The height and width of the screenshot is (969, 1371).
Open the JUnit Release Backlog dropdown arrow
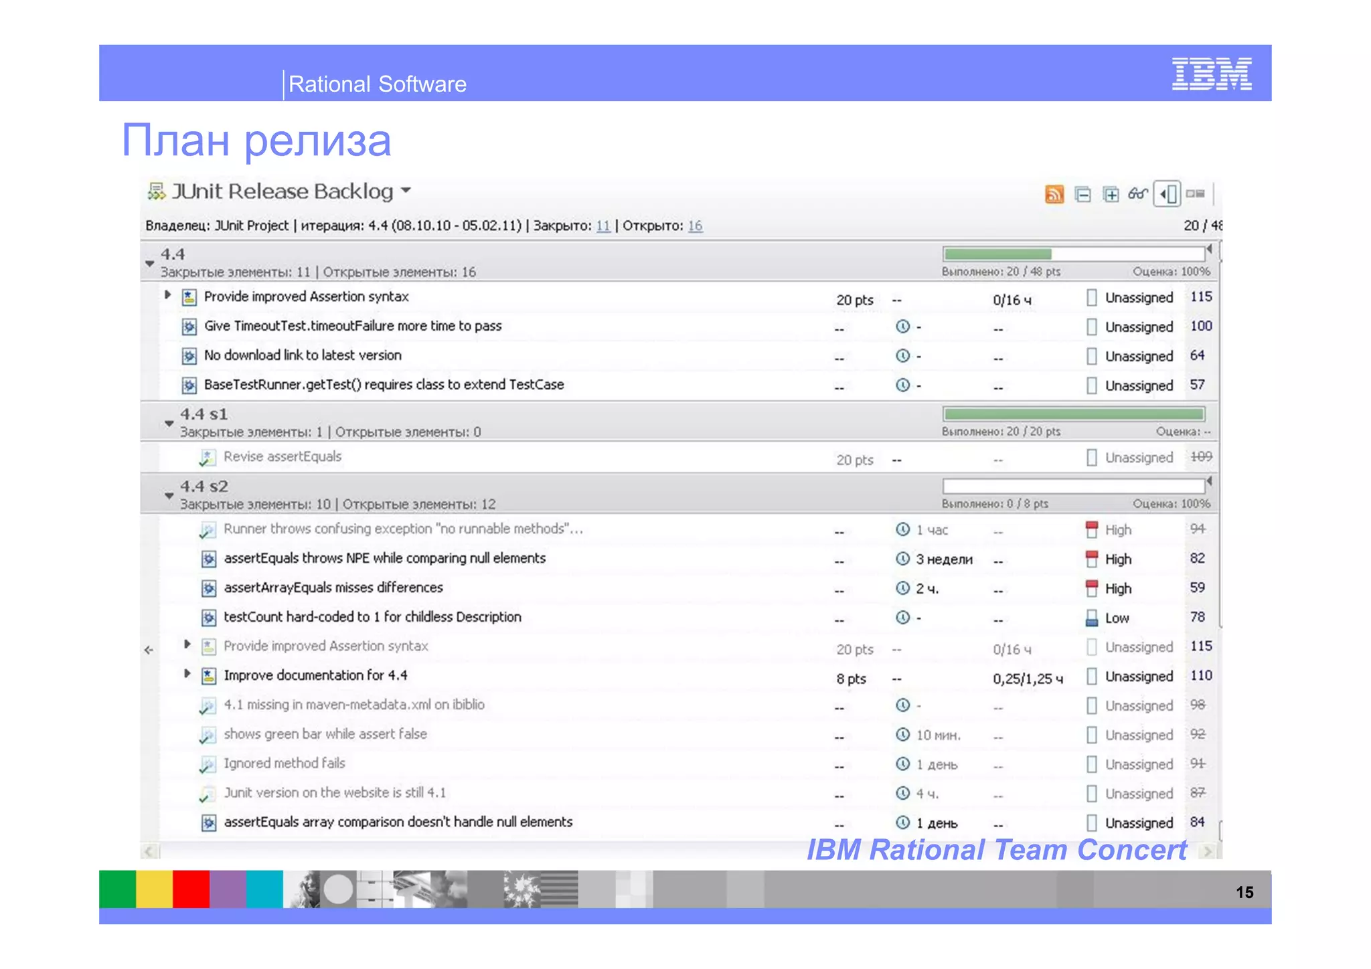pos(406,191)
